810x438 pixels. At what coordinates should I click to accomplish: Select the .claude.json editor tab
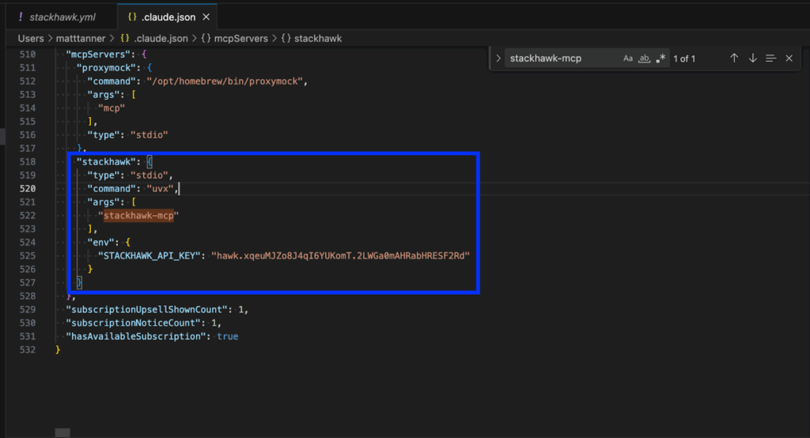click(169, 17)
